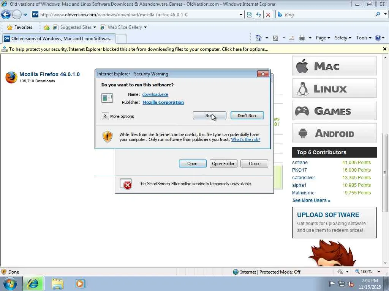Expand the address bar history dropdown
The height and width of the screenshot is (291, 389).
(x=240, y=15)
